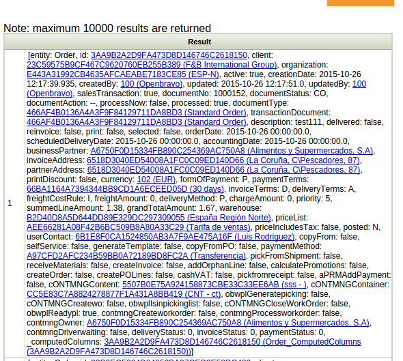The width and height of the screenshot is (403, 361).
Task: Click the text 'documentStatus: CO'
Action: [288, 93]
